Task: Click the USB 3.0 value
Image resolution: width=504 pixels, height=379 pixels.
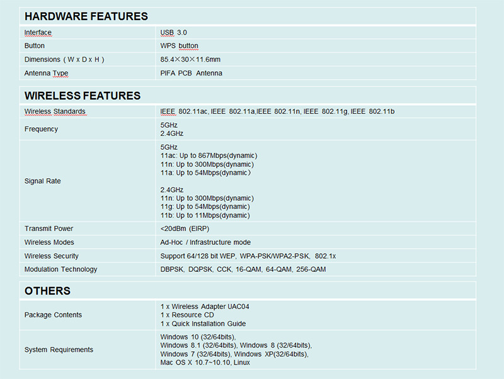Action: point(174,32)
